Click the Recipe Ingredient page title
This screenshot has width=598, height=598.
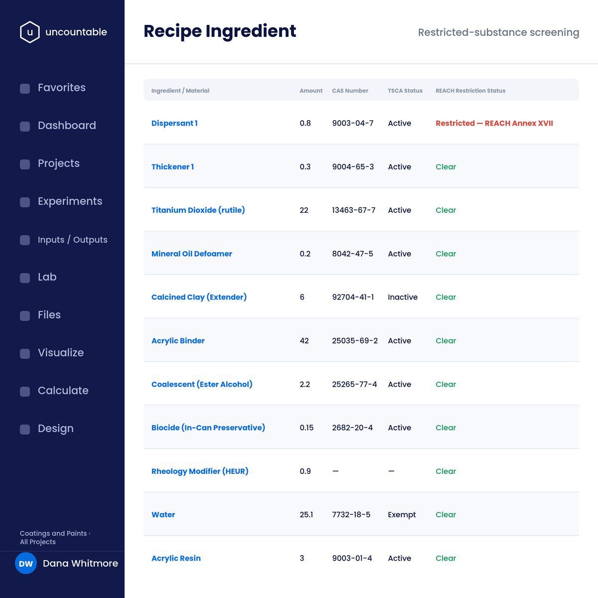click(x=220, y=31)
